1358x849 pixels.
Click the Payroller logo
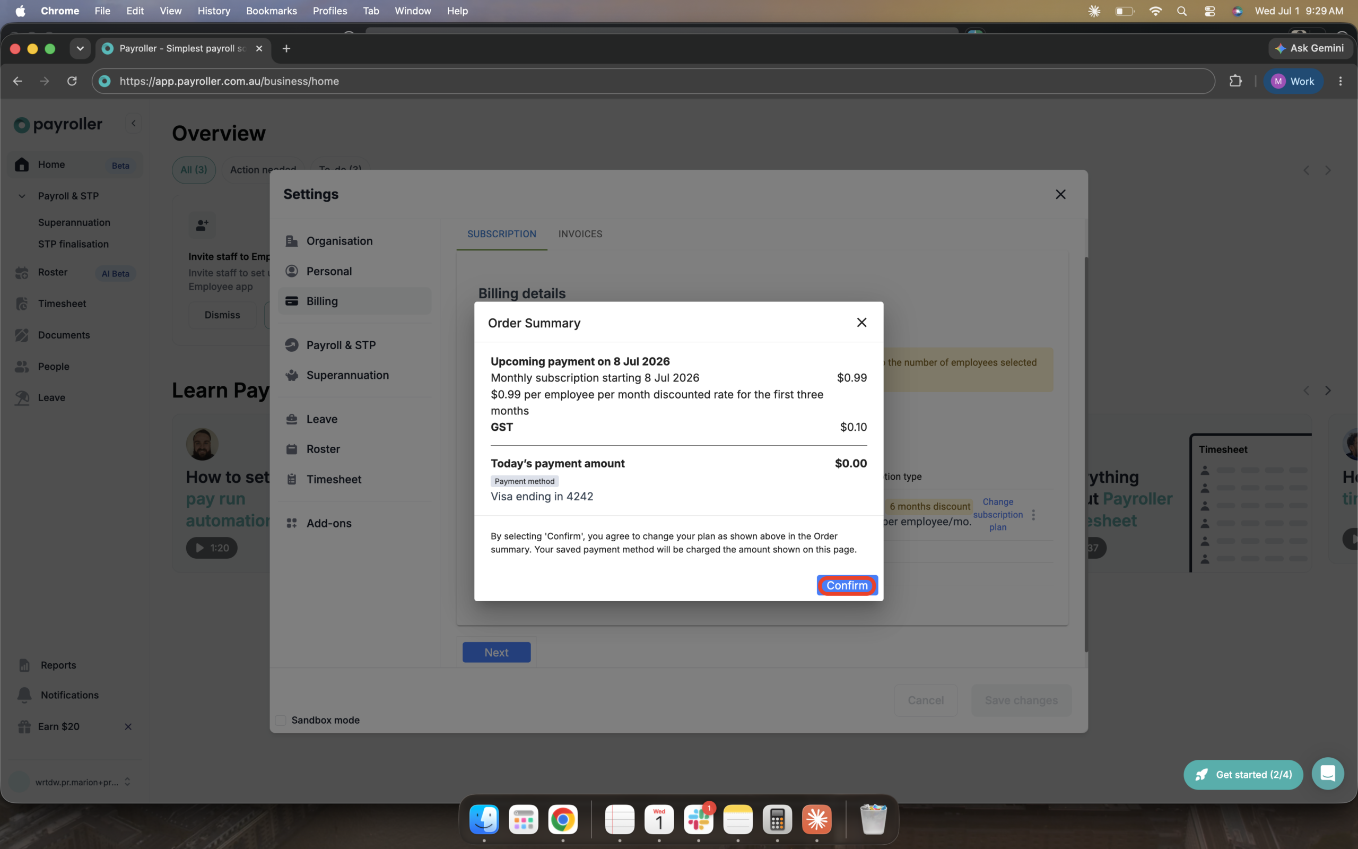(58, 124)
